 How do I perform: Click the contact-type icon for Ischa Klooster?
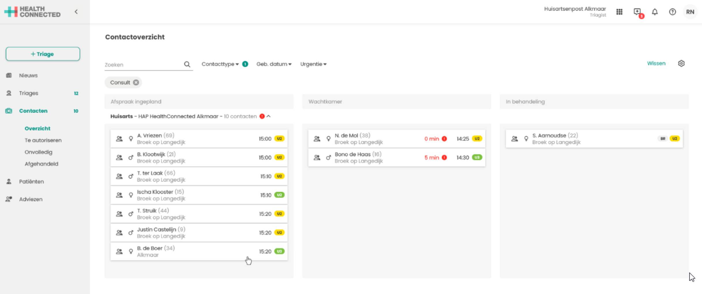(119, 195)
